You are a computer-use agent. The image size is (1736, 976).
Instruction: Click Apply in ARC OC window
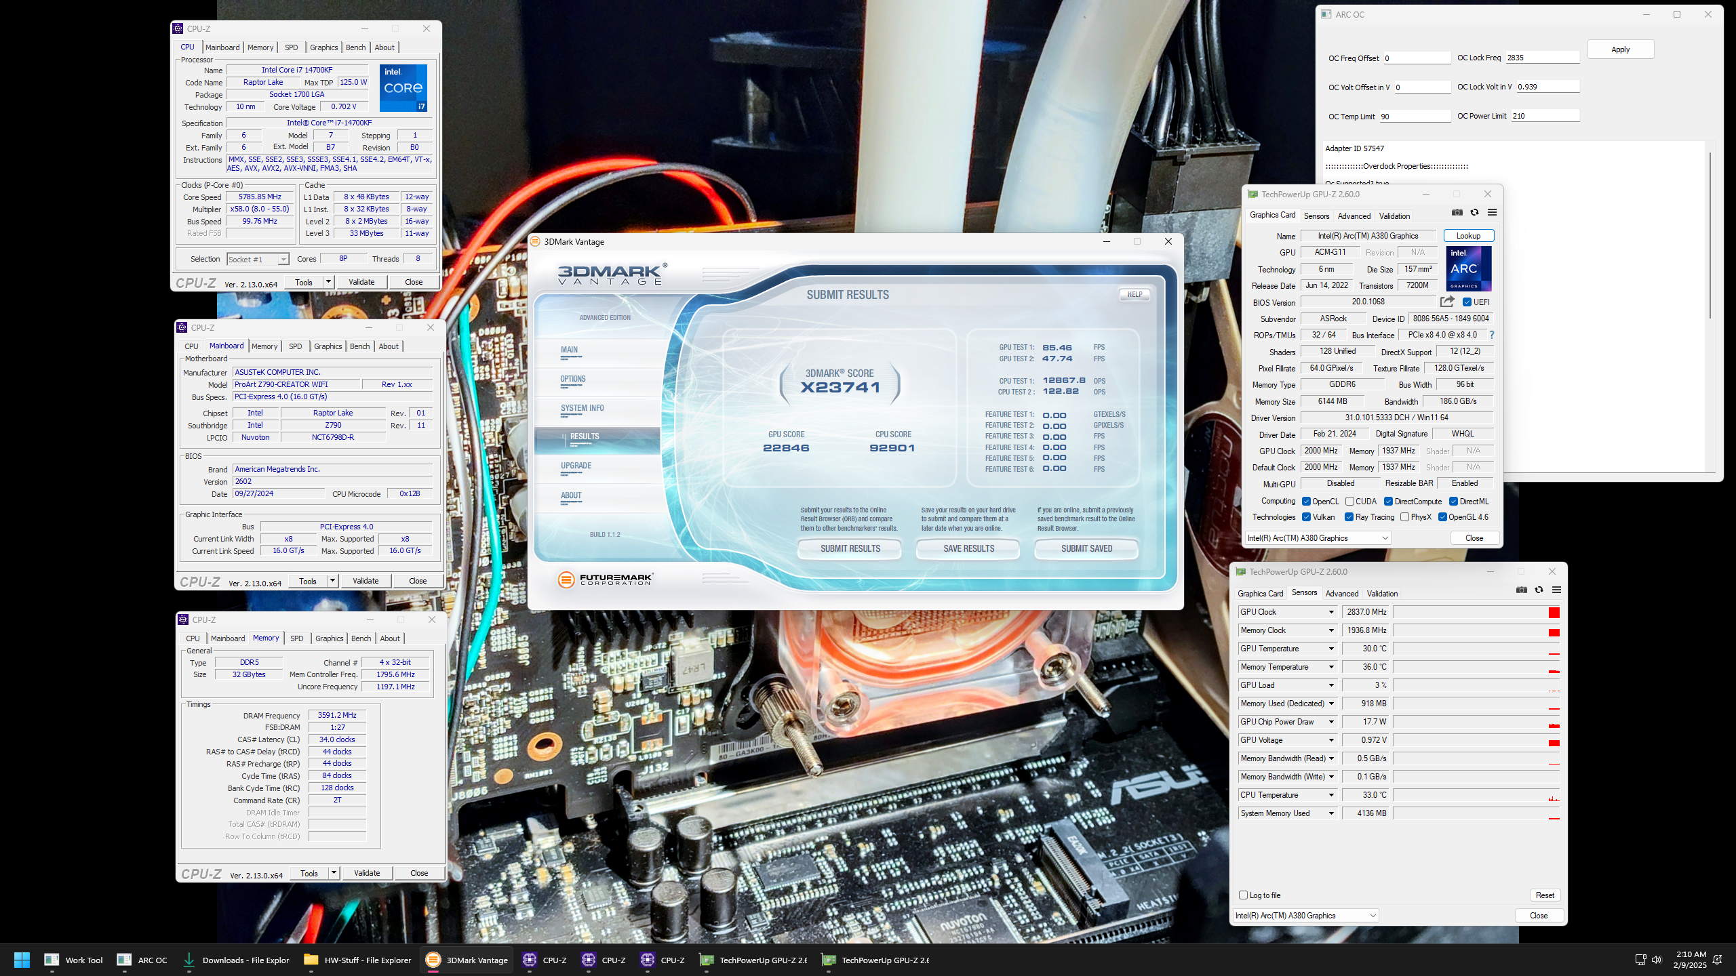(1620, 49)
